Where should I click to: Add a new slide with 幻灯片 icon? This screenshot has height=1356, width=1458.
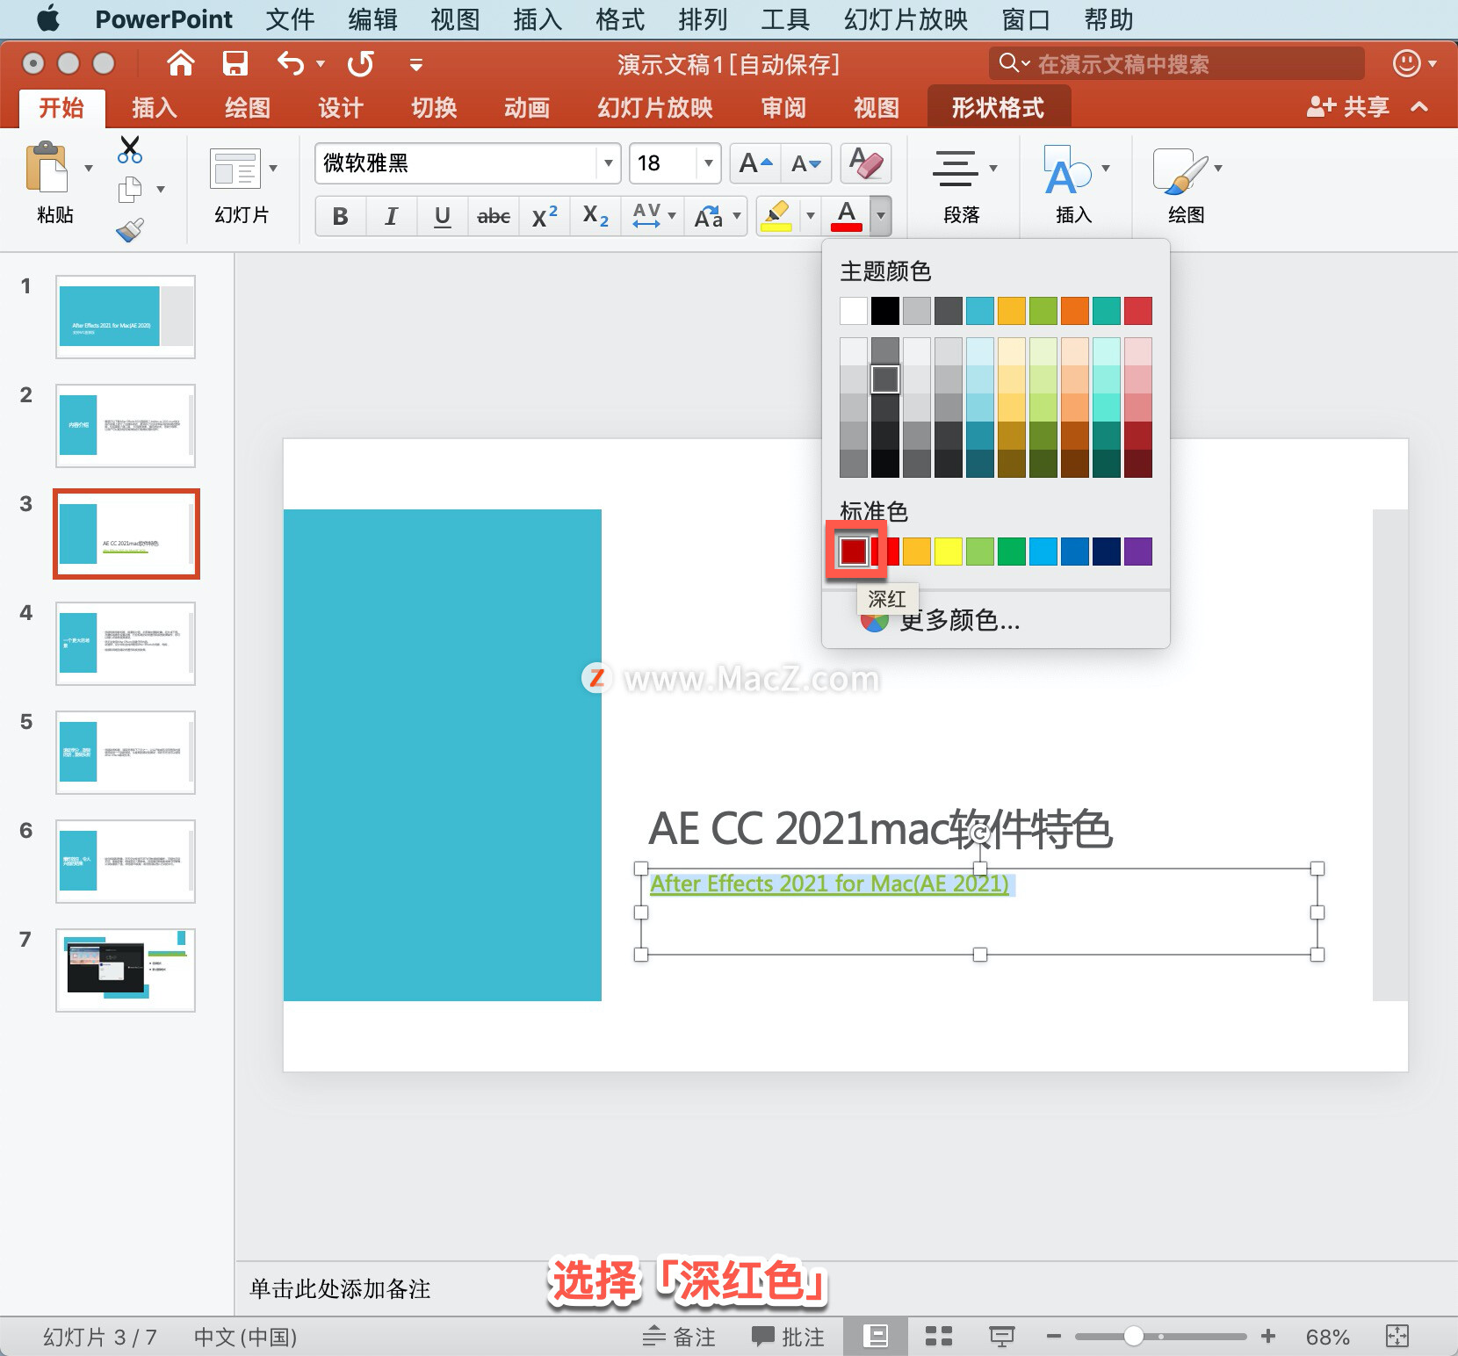coord(235,169)
